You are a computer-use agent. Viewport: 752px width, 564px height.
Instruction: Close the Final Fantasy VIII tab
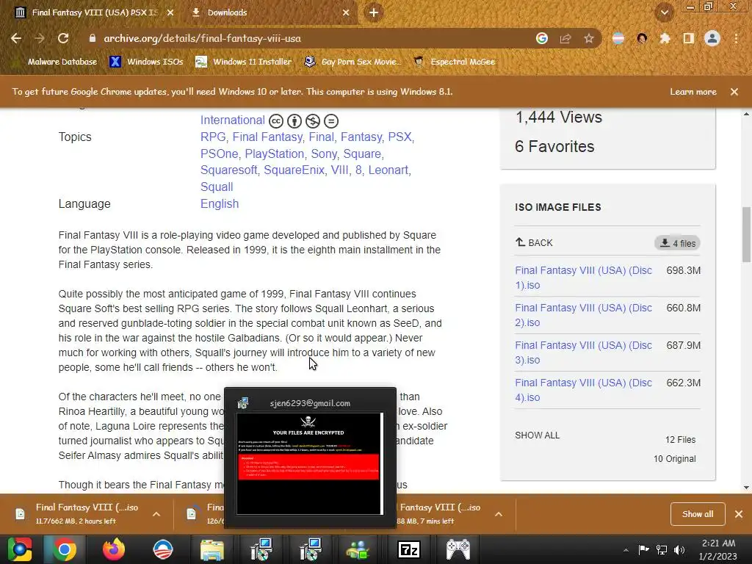coord(170,12)
